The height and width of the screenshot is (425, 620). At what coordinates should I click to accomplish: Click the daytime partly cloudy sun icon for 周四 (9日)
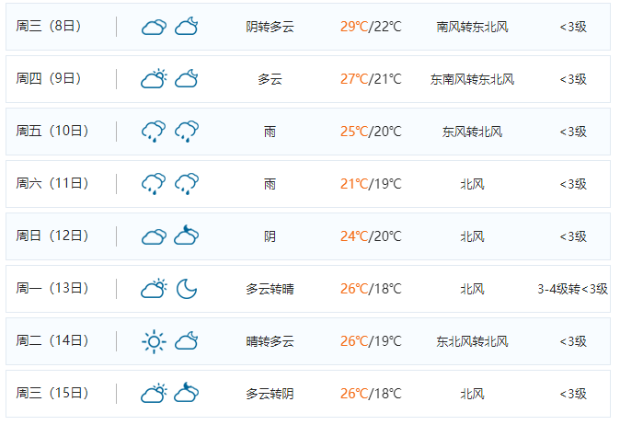coord(154,79)
